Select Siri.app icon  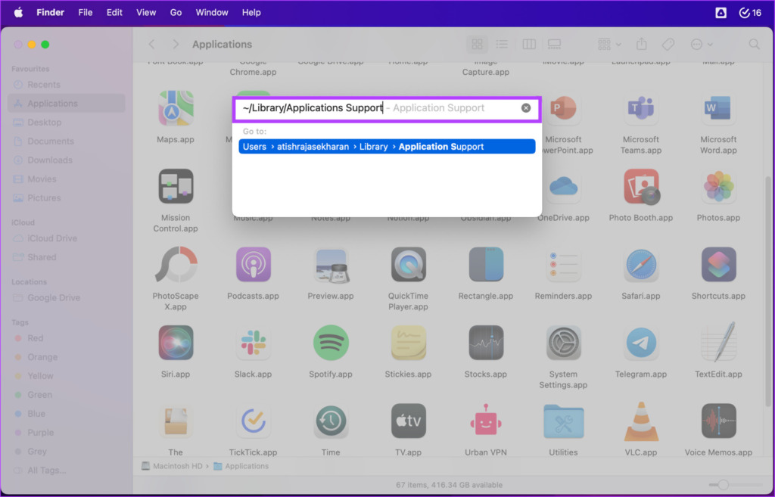(176, 343)
